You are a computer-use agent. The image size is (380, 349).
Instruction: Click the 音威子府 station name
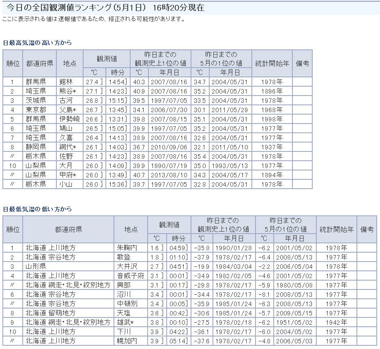pyautogui.click(x=130, y=276)
